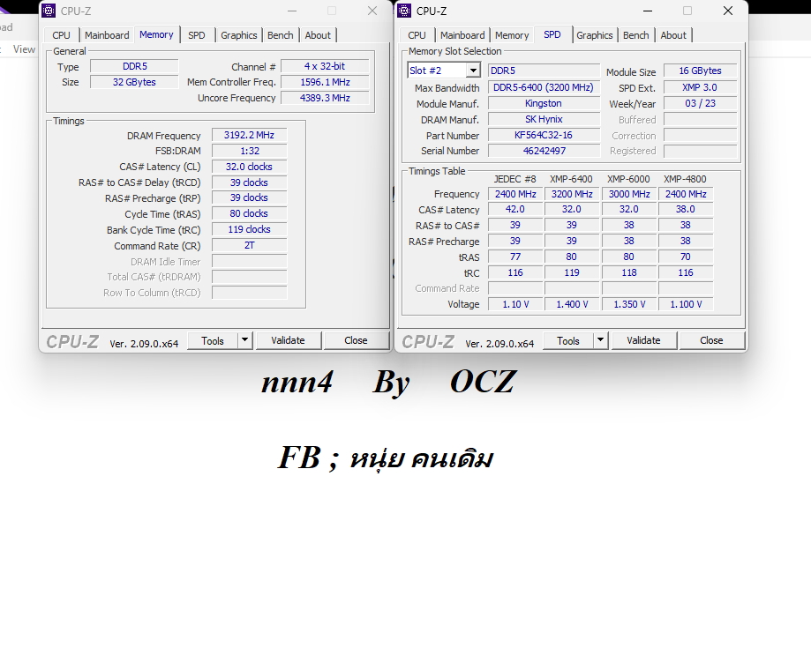Minimize the right CPU-Z window
The height and width of the screenshot is (670, 811).
tap(648, 11)
